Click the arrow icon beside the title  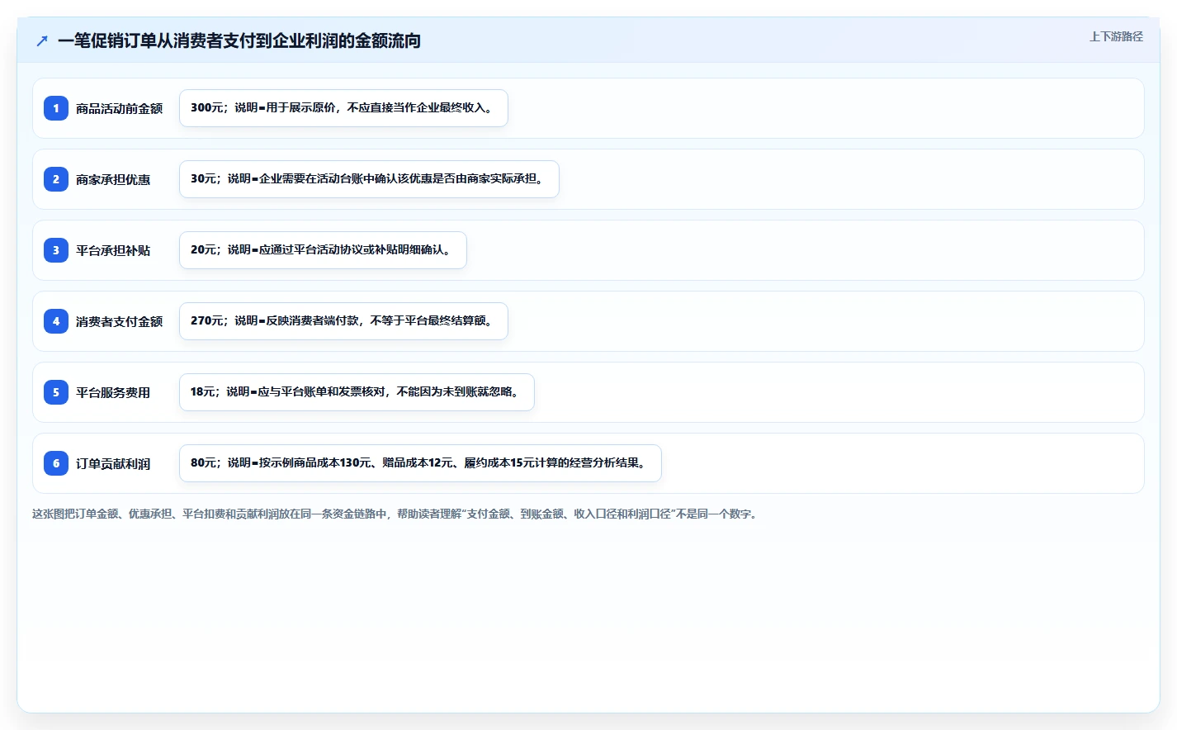(42, 40)
